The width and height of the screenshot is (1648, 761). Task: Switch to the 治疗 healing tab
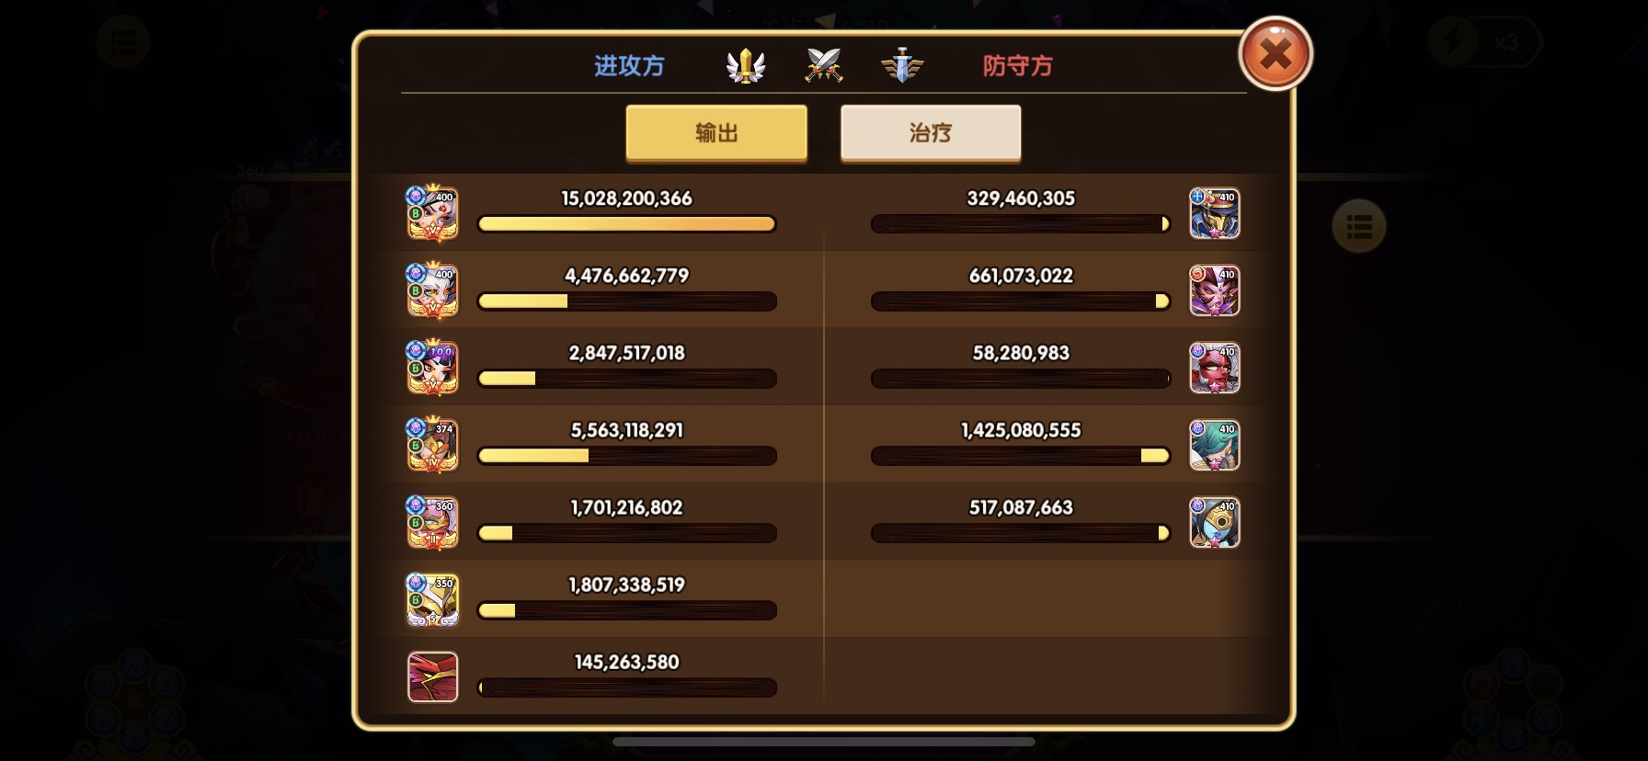click(931, 133)
